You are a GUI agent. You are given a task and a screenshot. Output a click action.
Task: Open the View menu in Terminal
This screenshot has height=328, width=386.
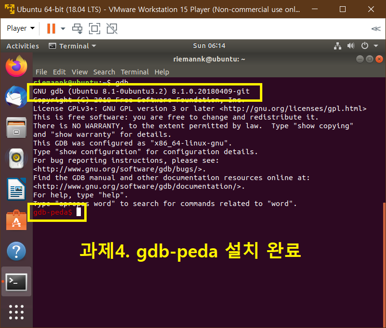[79, 72]
